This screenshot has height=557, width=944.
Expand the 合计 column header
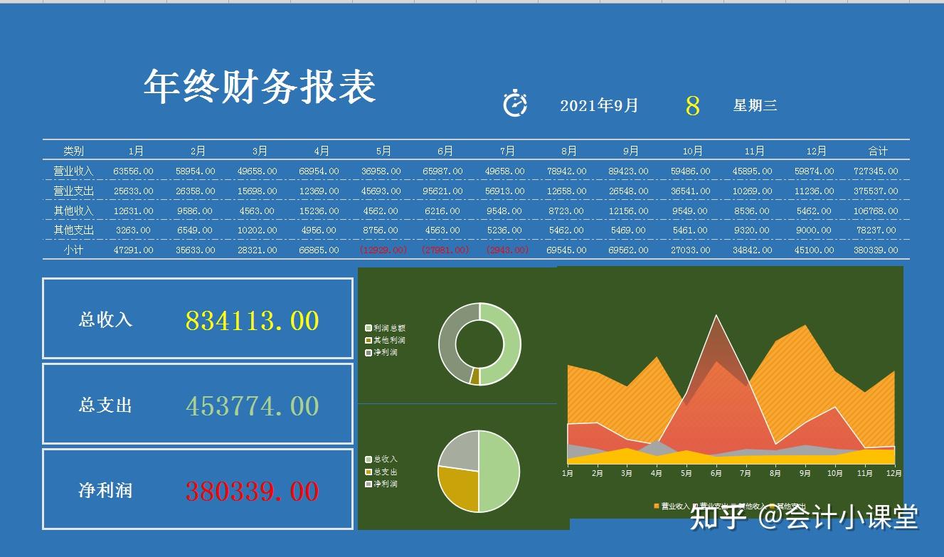tap(876, 150)
